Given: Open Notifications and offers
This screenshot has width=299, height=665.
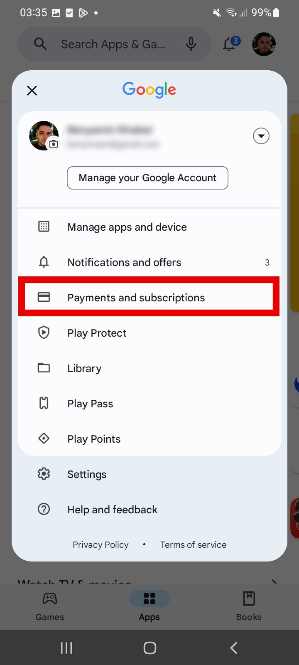Looking at the screenshot, I should (x=124, y=262).
